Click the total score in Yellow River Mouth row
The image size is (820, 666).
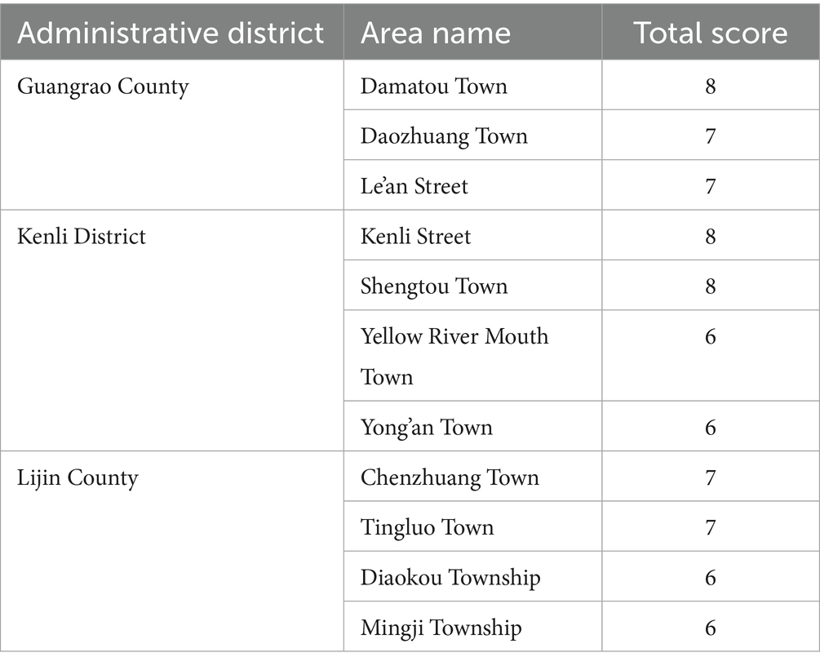tap(711, 336)
